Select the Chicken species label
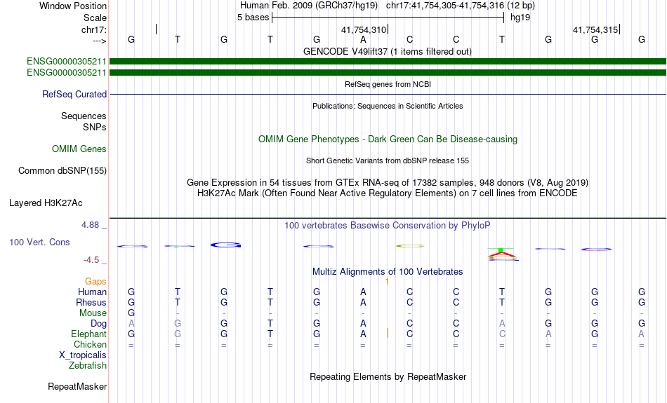This screenshot has width=667, height=403. pos(90,344)
